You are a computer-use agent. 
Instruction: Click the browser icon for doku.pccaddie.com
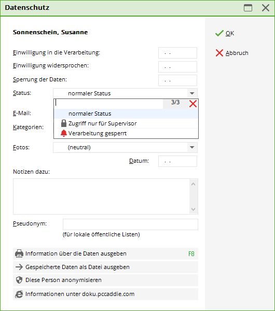tap(19, 294)
